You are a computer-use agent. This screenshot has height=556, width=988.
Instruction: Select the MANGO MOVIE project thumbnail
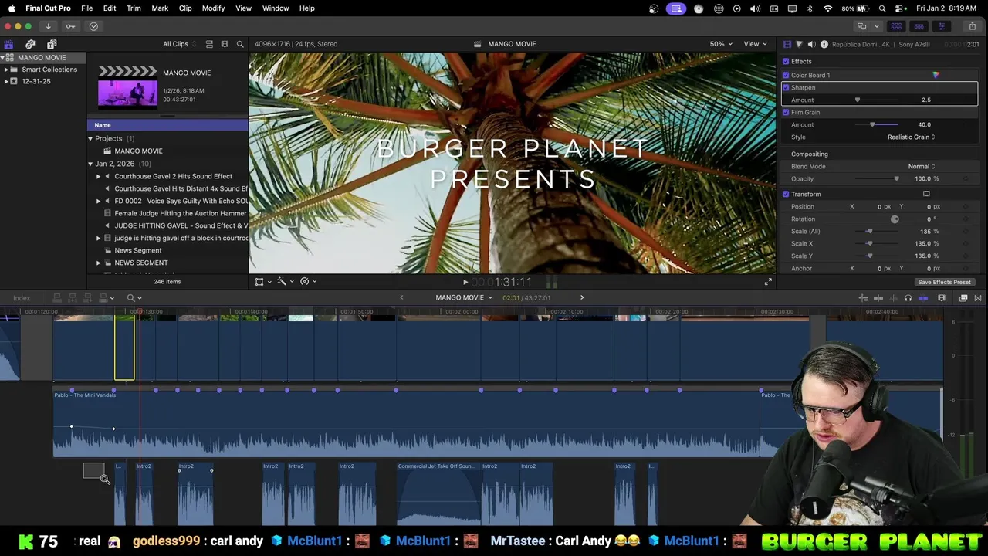pyautogui.click(x=127, y=86)
